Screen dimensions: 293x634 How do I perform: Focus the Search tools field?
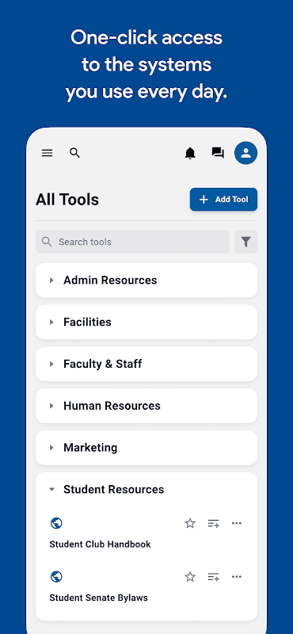132,242
